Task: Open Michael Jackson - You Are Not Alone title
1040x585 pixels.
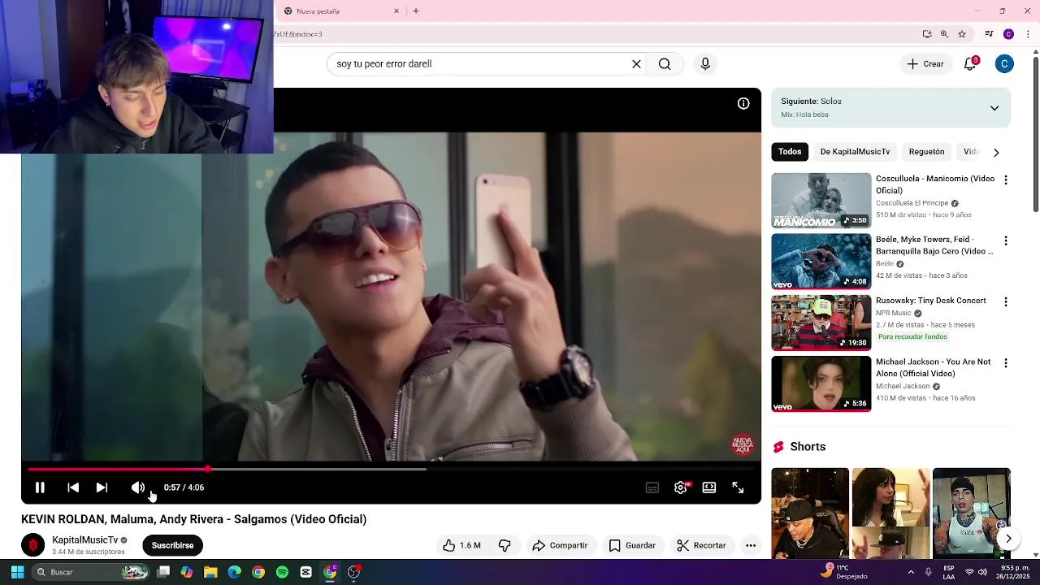Action: [x=934, y=367]
